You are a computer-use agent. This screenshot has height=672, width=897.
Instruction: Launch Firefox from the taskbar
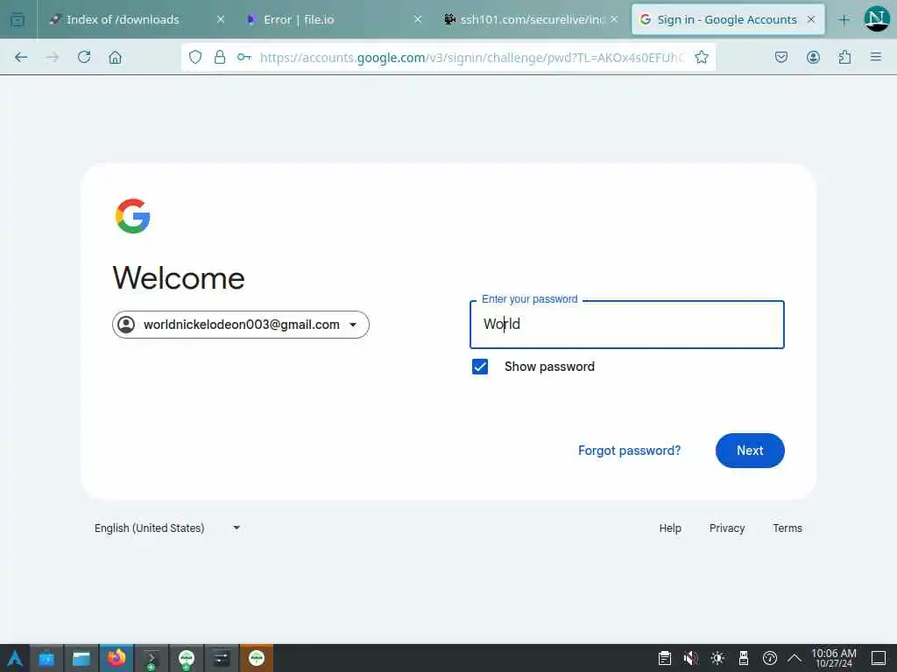coord(117,658)
